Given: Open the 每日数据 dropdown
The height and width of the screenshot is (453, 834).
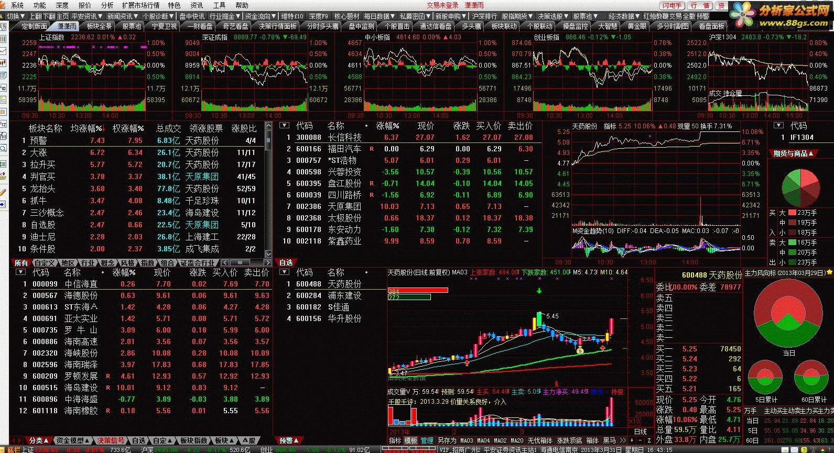Looking at the screenshot, I should 380,17.
